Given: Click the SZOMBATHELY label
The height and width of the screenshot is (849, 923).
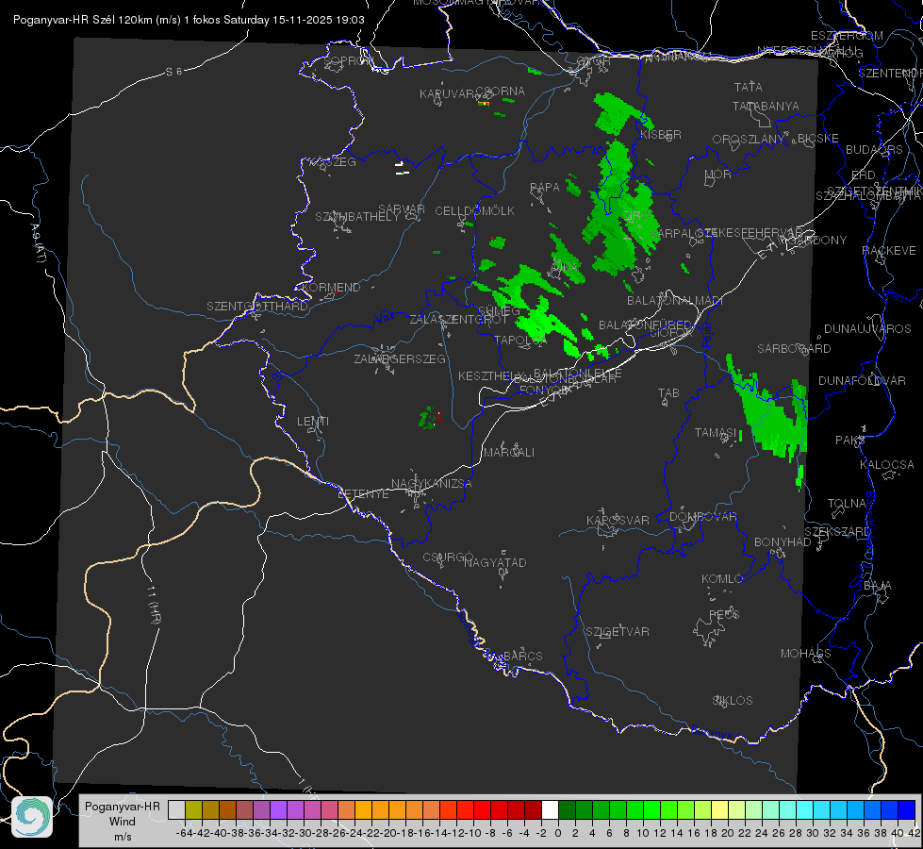Looking at the screenshot, I should pyautogui.click(x=357, y=217).
